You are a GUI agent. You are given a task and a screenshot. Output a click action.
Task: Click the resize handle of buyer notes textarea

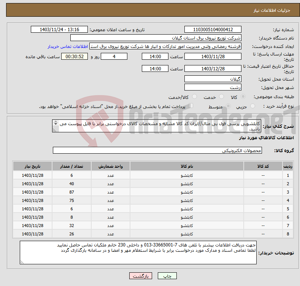(x=22, y=262)
